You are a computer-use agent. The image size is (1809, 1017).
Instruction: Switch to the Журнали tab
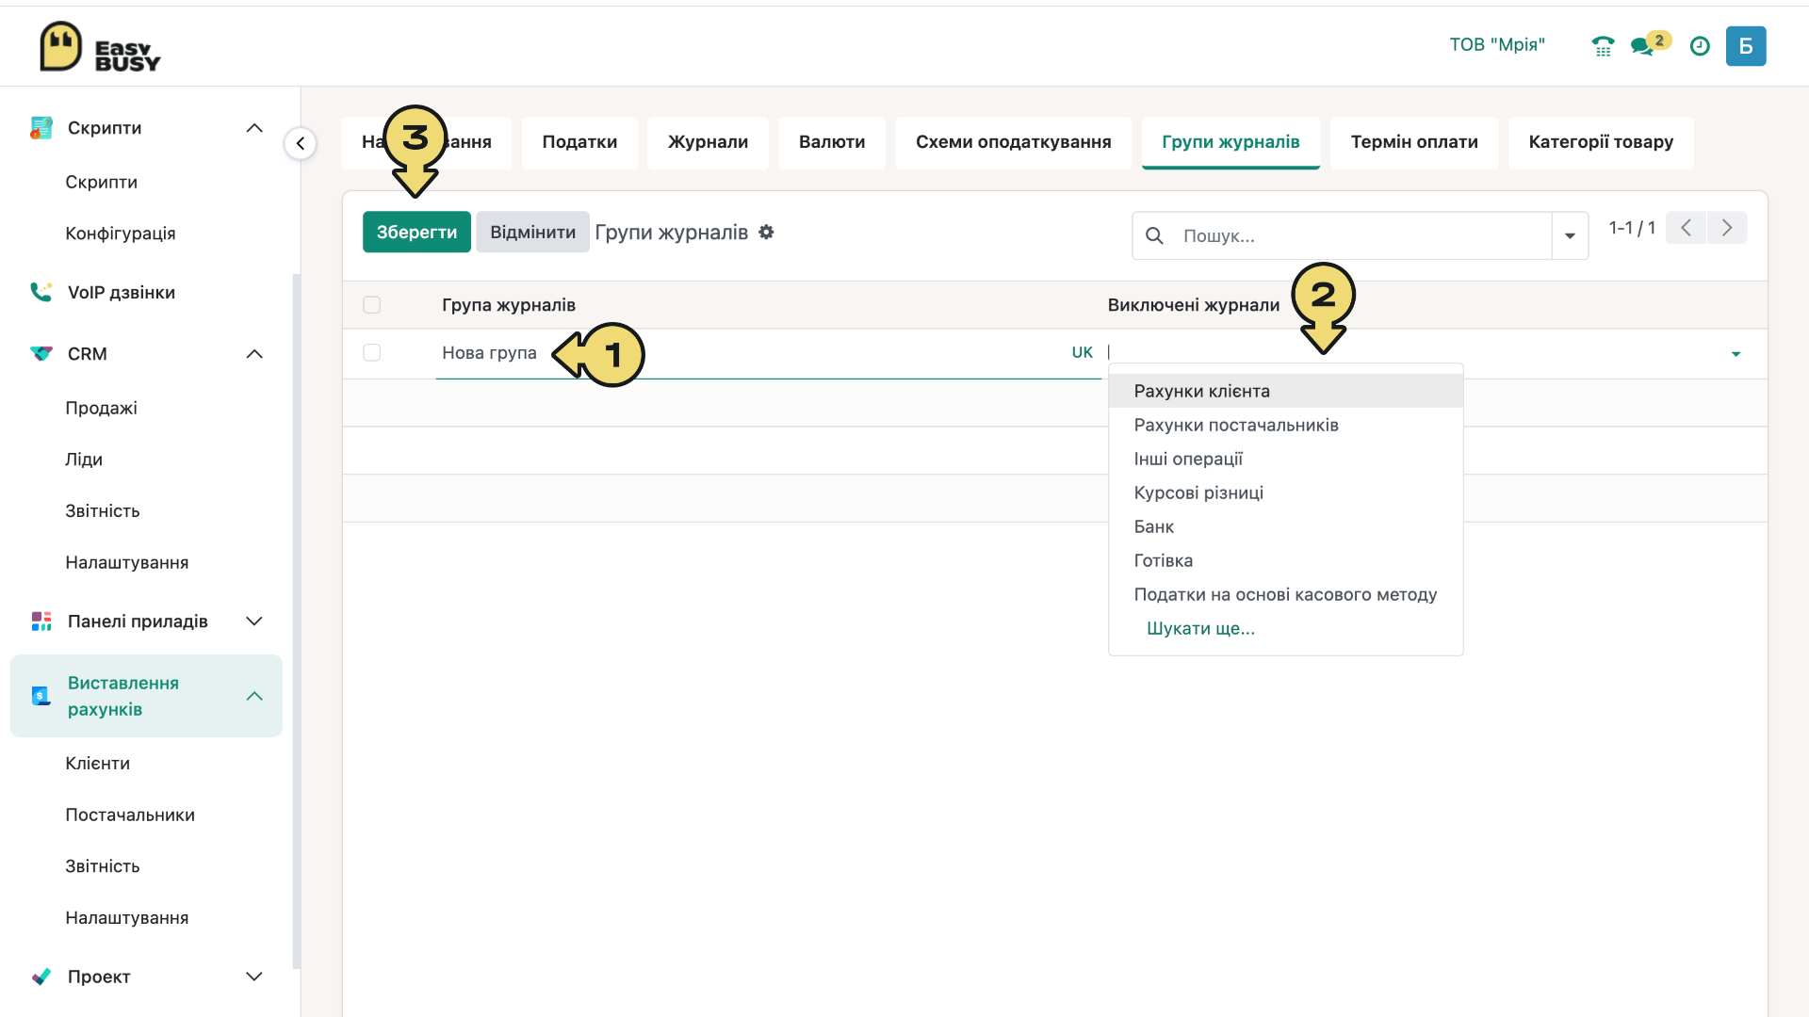click(x=708, y=143)
